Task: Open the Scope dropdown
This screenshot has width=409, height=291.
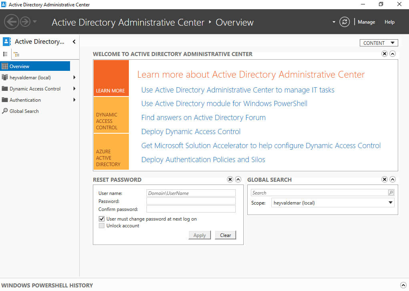Action: 333,203
